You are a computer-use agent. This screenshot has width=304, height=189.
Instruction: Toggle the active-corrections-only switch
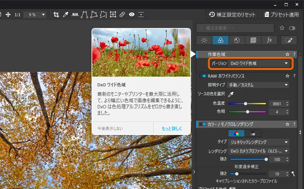click(x=292, y=28)
